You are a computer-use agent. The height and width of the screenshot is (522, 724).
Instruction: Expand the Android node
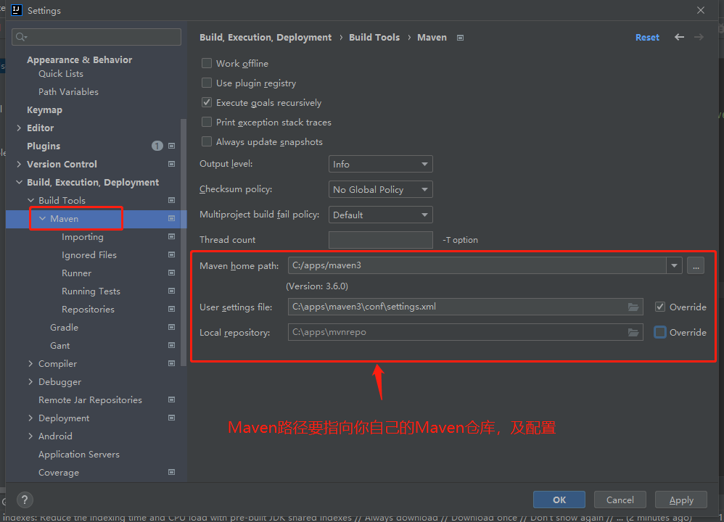click(x=30, y=436)
